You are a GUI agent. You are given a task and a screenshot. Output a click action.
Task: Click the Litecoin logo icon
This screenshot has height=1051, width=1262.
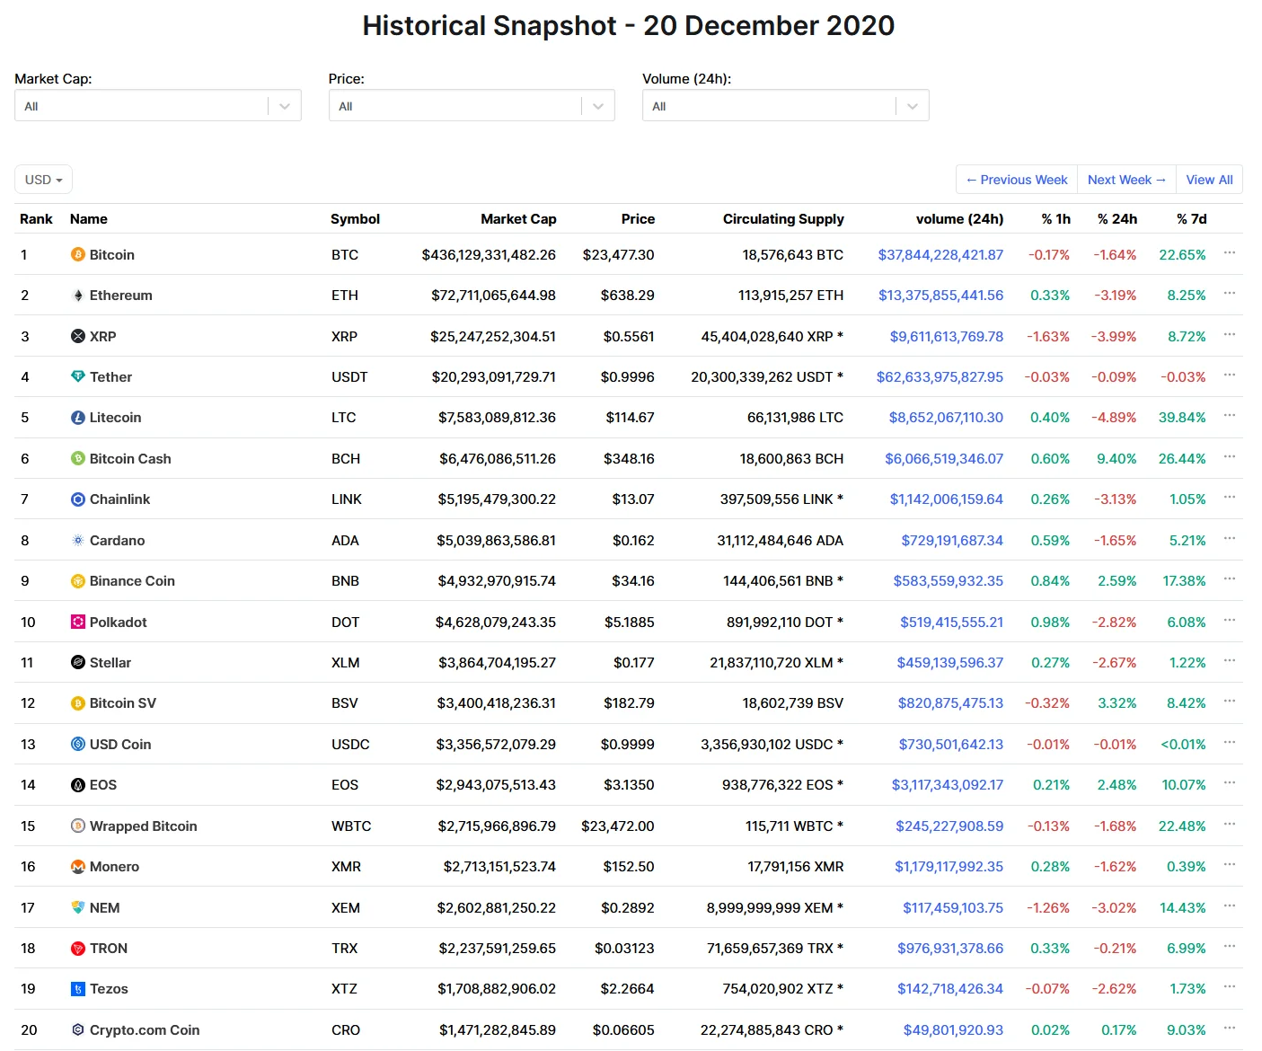click(x=78, y=418)
